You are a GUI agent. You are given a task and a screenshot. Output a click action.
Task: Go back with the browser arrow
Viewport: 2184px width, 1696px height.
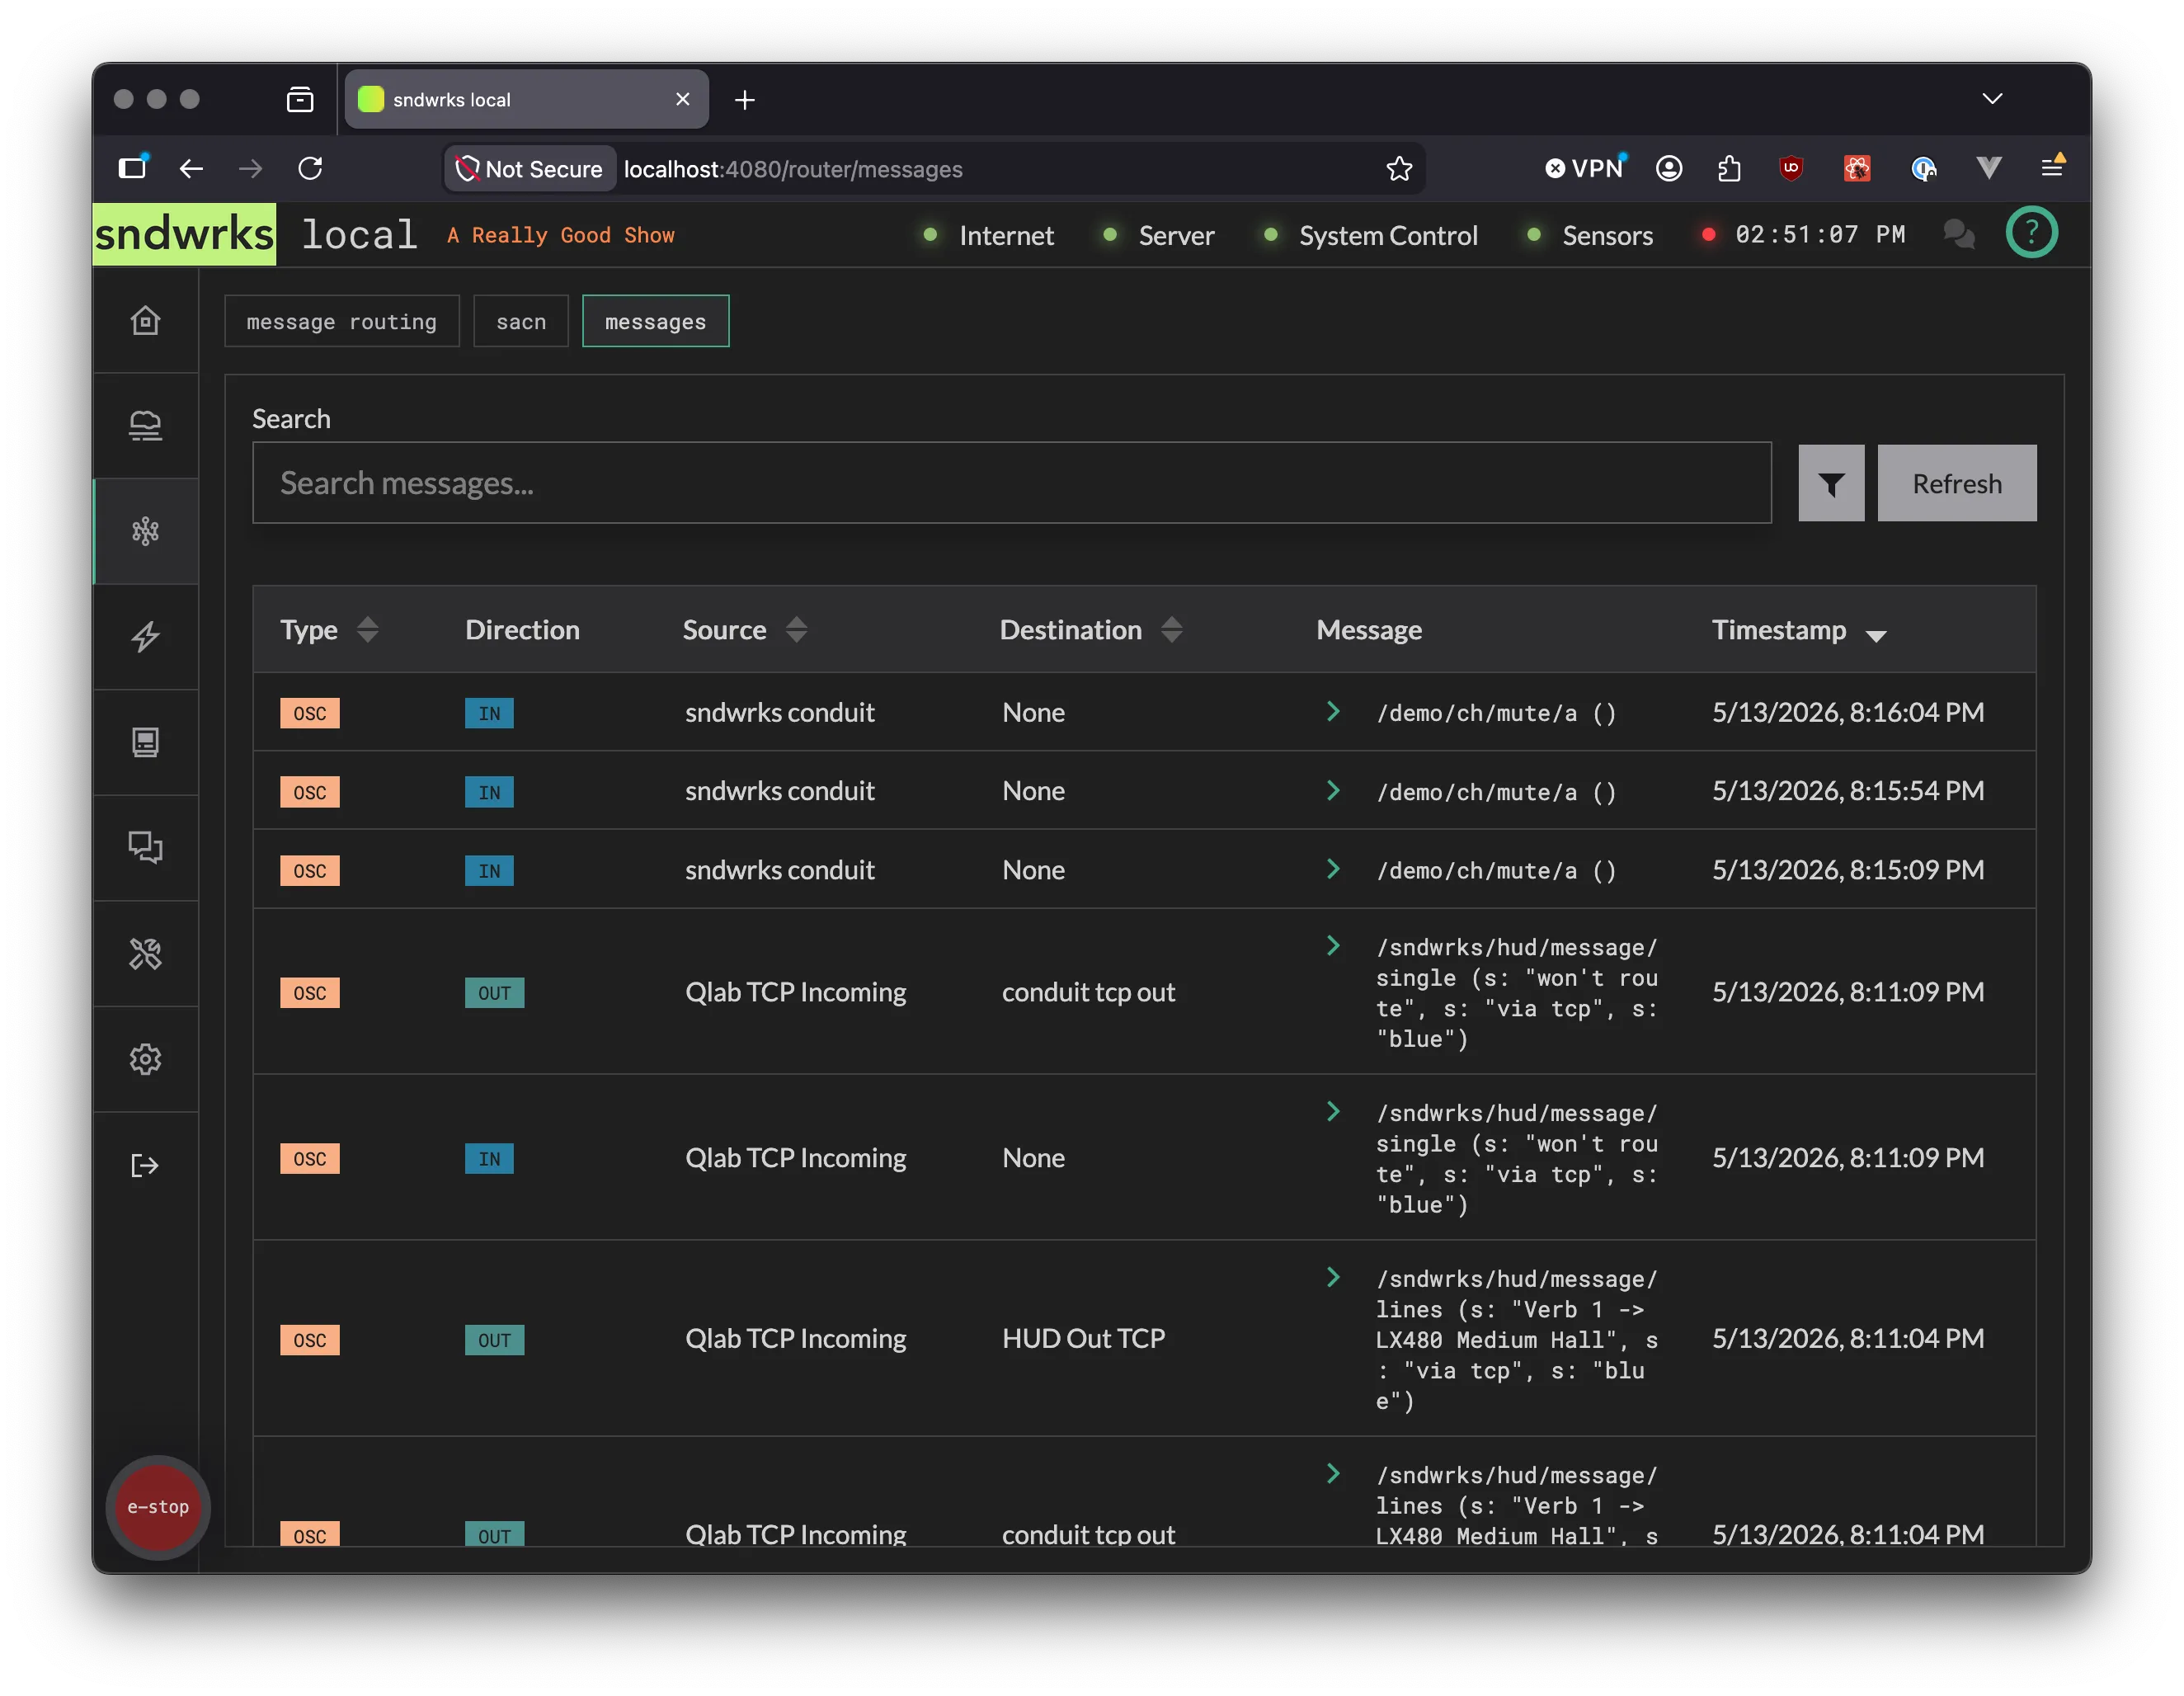tap(191, 169)
